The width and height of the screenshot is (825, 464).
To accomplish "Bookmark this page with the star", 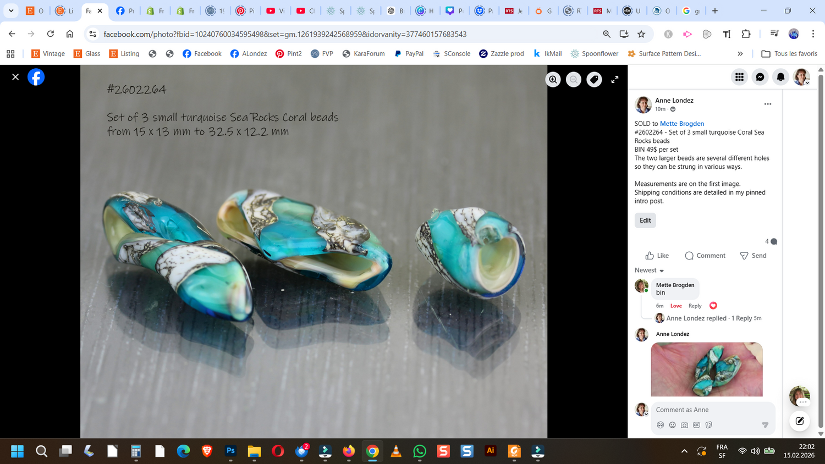I will pyautogui.click(x=641, y=34).
